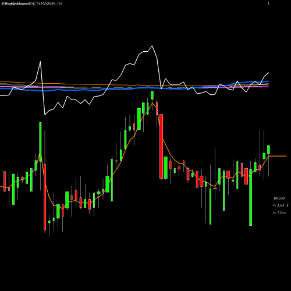
Task: Click the 109.09 price value label
Action: pyautogui.click(x=279, y=198)
